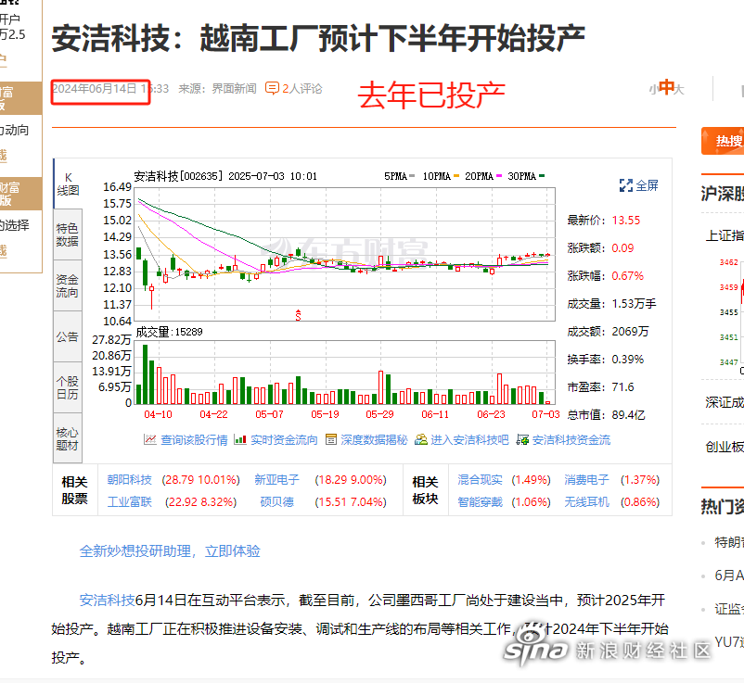Set article font size to 小

point(654,89)
